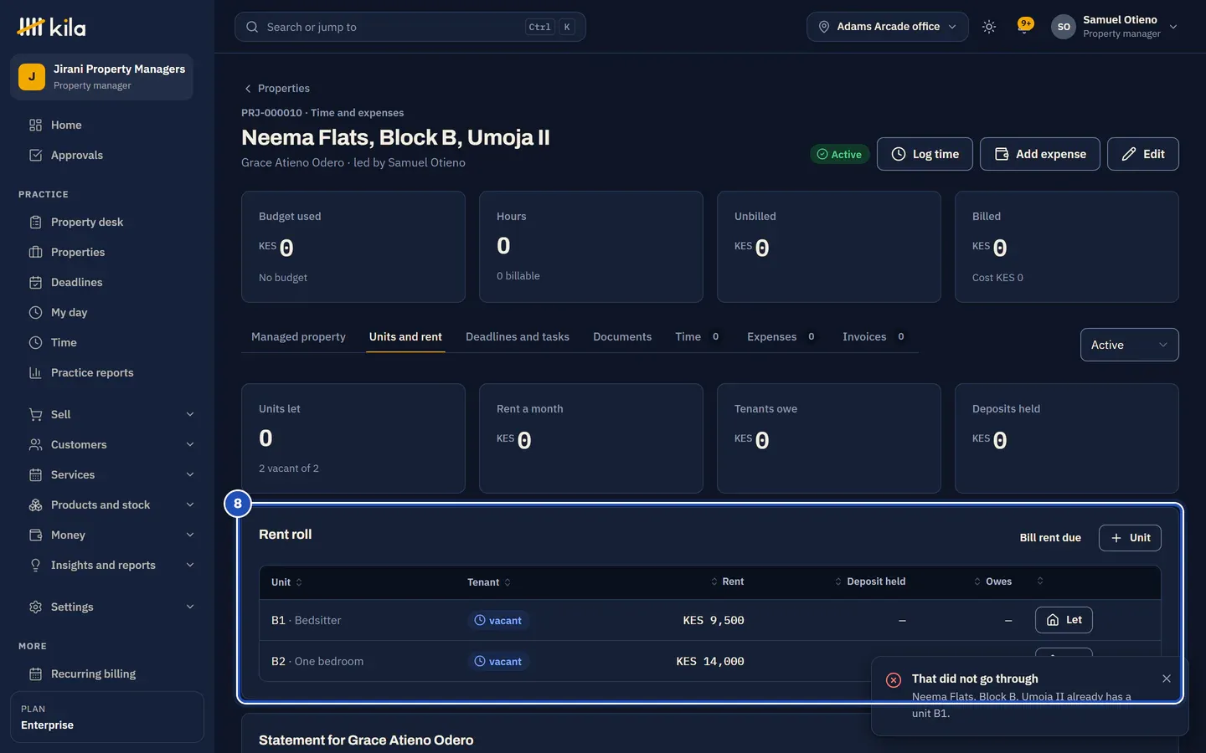Switch to the Managed property tab

click(298, 336)
